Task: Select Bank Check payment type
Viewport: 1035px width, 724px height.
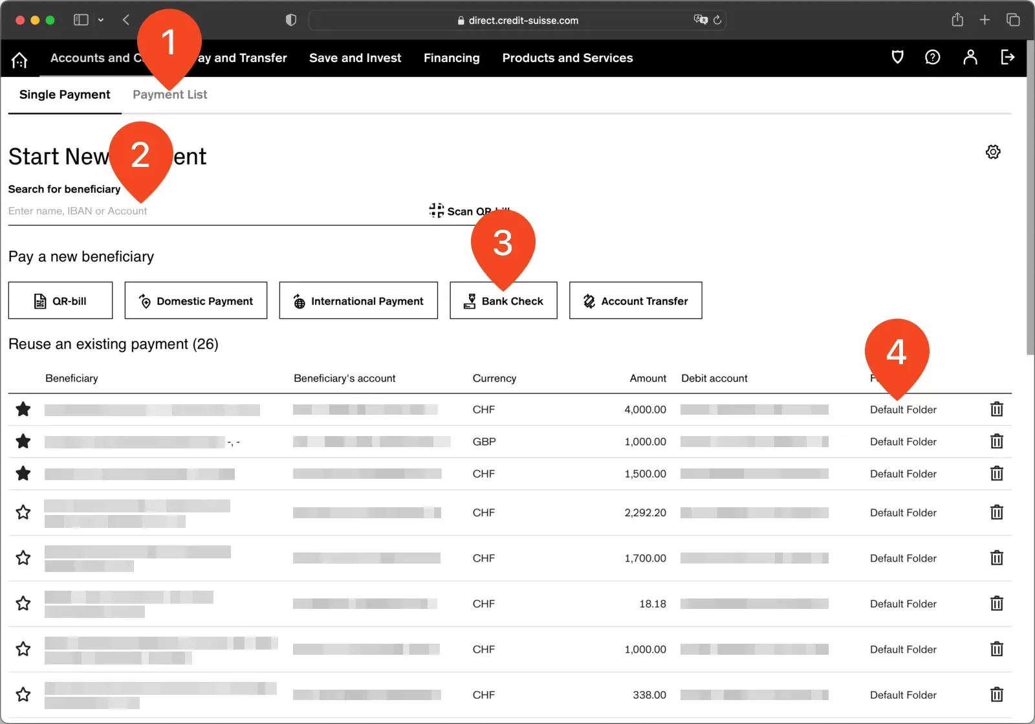Action: 503,300
